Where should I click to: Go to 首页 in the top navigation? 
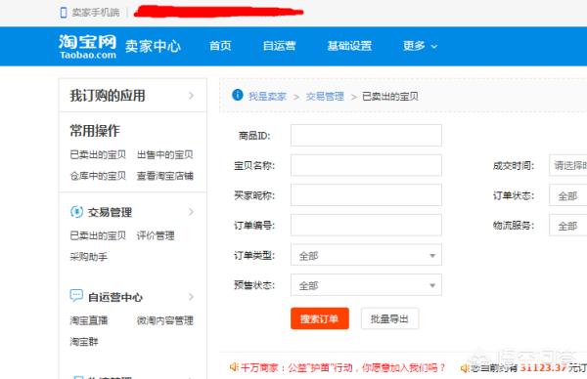tap(220, 46)
